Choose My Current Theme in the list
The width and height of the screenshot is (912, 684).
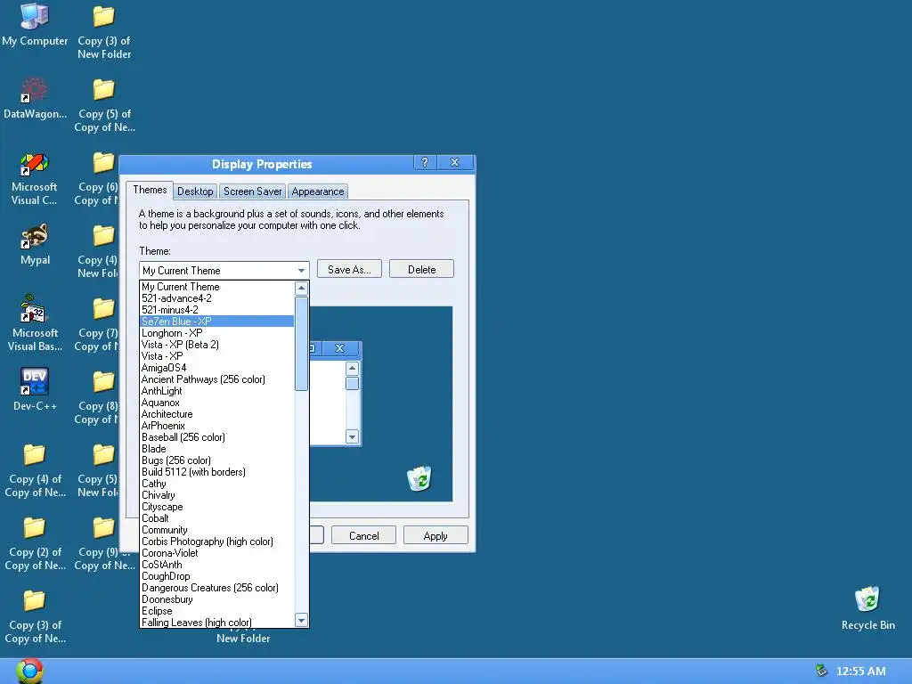tap(217, 287)
